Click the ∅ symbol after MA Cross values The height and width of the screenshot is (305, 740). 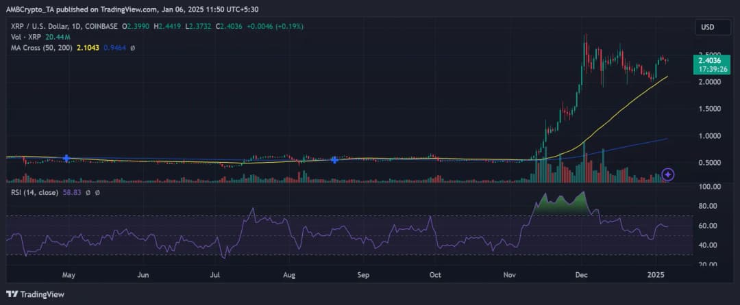(132, 47)
